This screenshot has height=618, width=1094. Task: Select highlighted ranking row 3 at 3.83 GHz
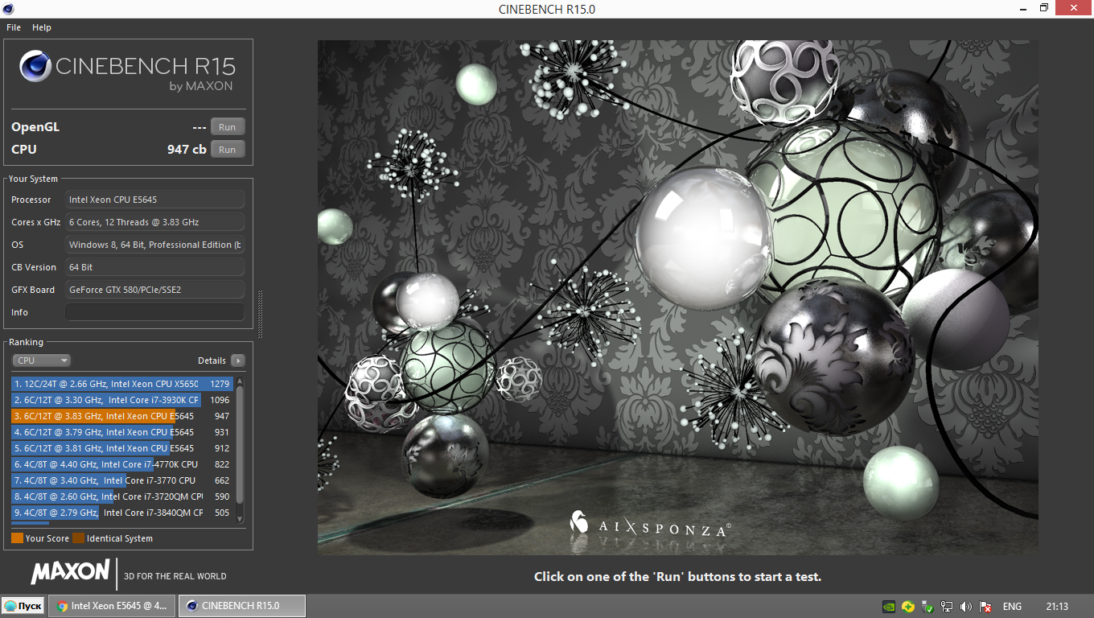tap(122, 416)
